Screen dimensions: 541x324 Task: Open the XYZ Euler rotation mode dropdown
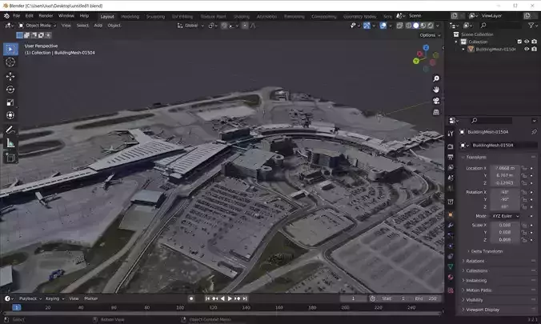tap(505, 216)
